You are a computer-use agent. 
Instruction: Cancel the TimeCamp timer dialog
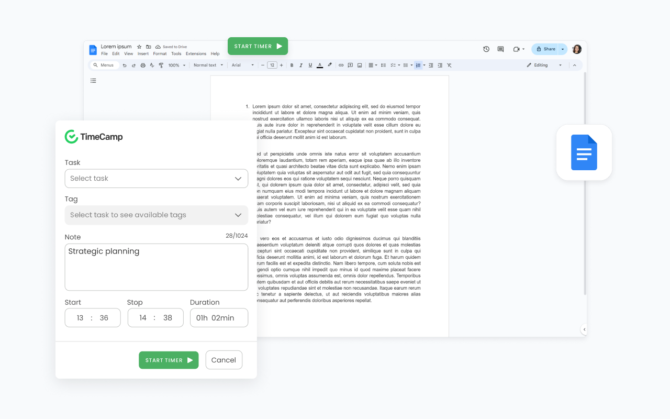point(224,360)
